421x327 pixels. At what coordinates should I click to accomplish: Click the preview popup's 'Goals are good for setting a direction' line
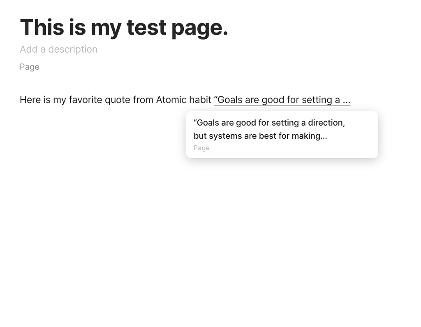click(269, 123)
